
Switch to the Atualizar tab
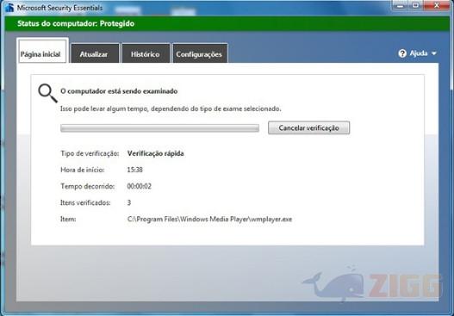pyautogui.click(x=95, y=53)
